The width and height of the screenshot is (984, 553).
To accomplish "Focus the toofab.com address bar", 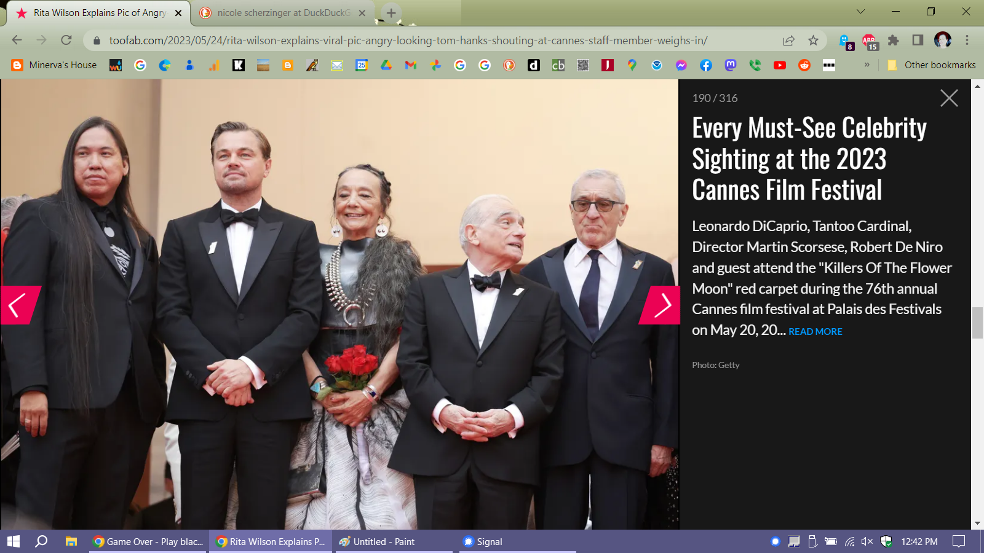I will tap(408, 41).
